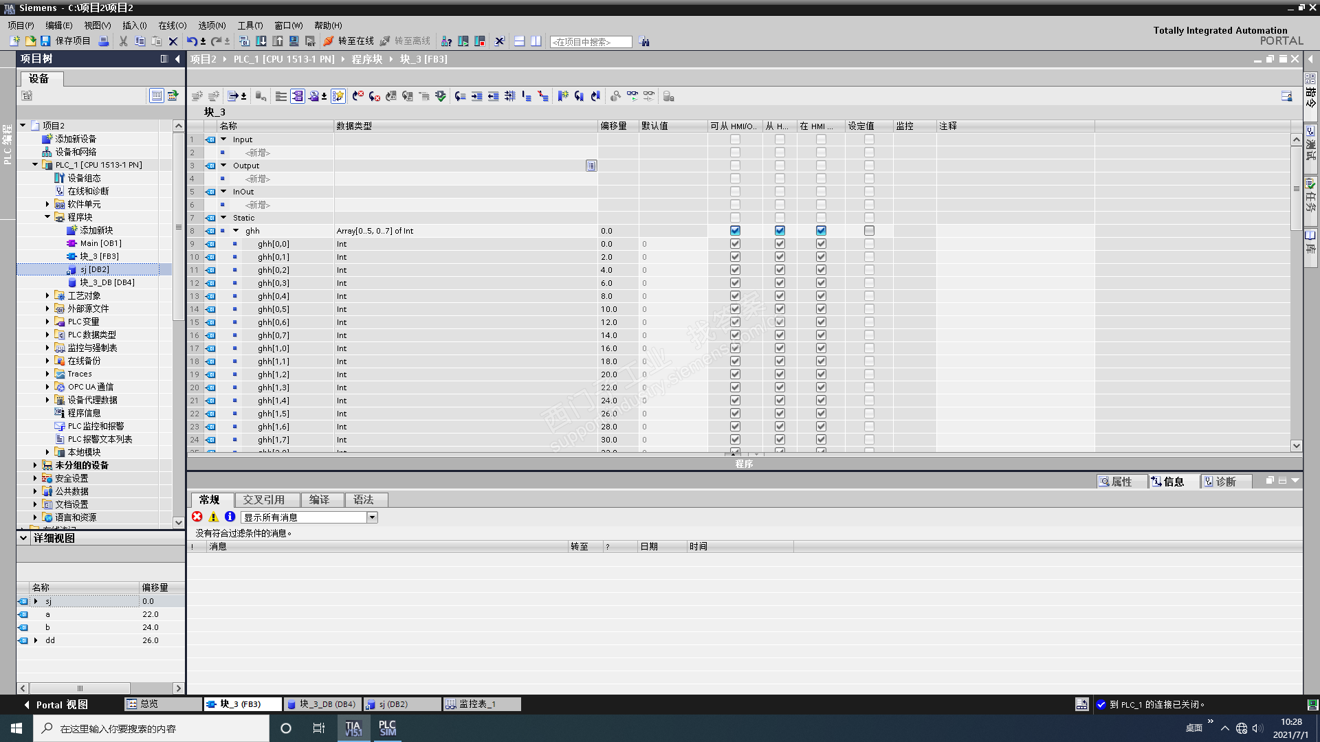Image resolution: width=1320 pixels, height=742 pixels.
Task: Open the message filter dropdown
Action: coord(372,517)
